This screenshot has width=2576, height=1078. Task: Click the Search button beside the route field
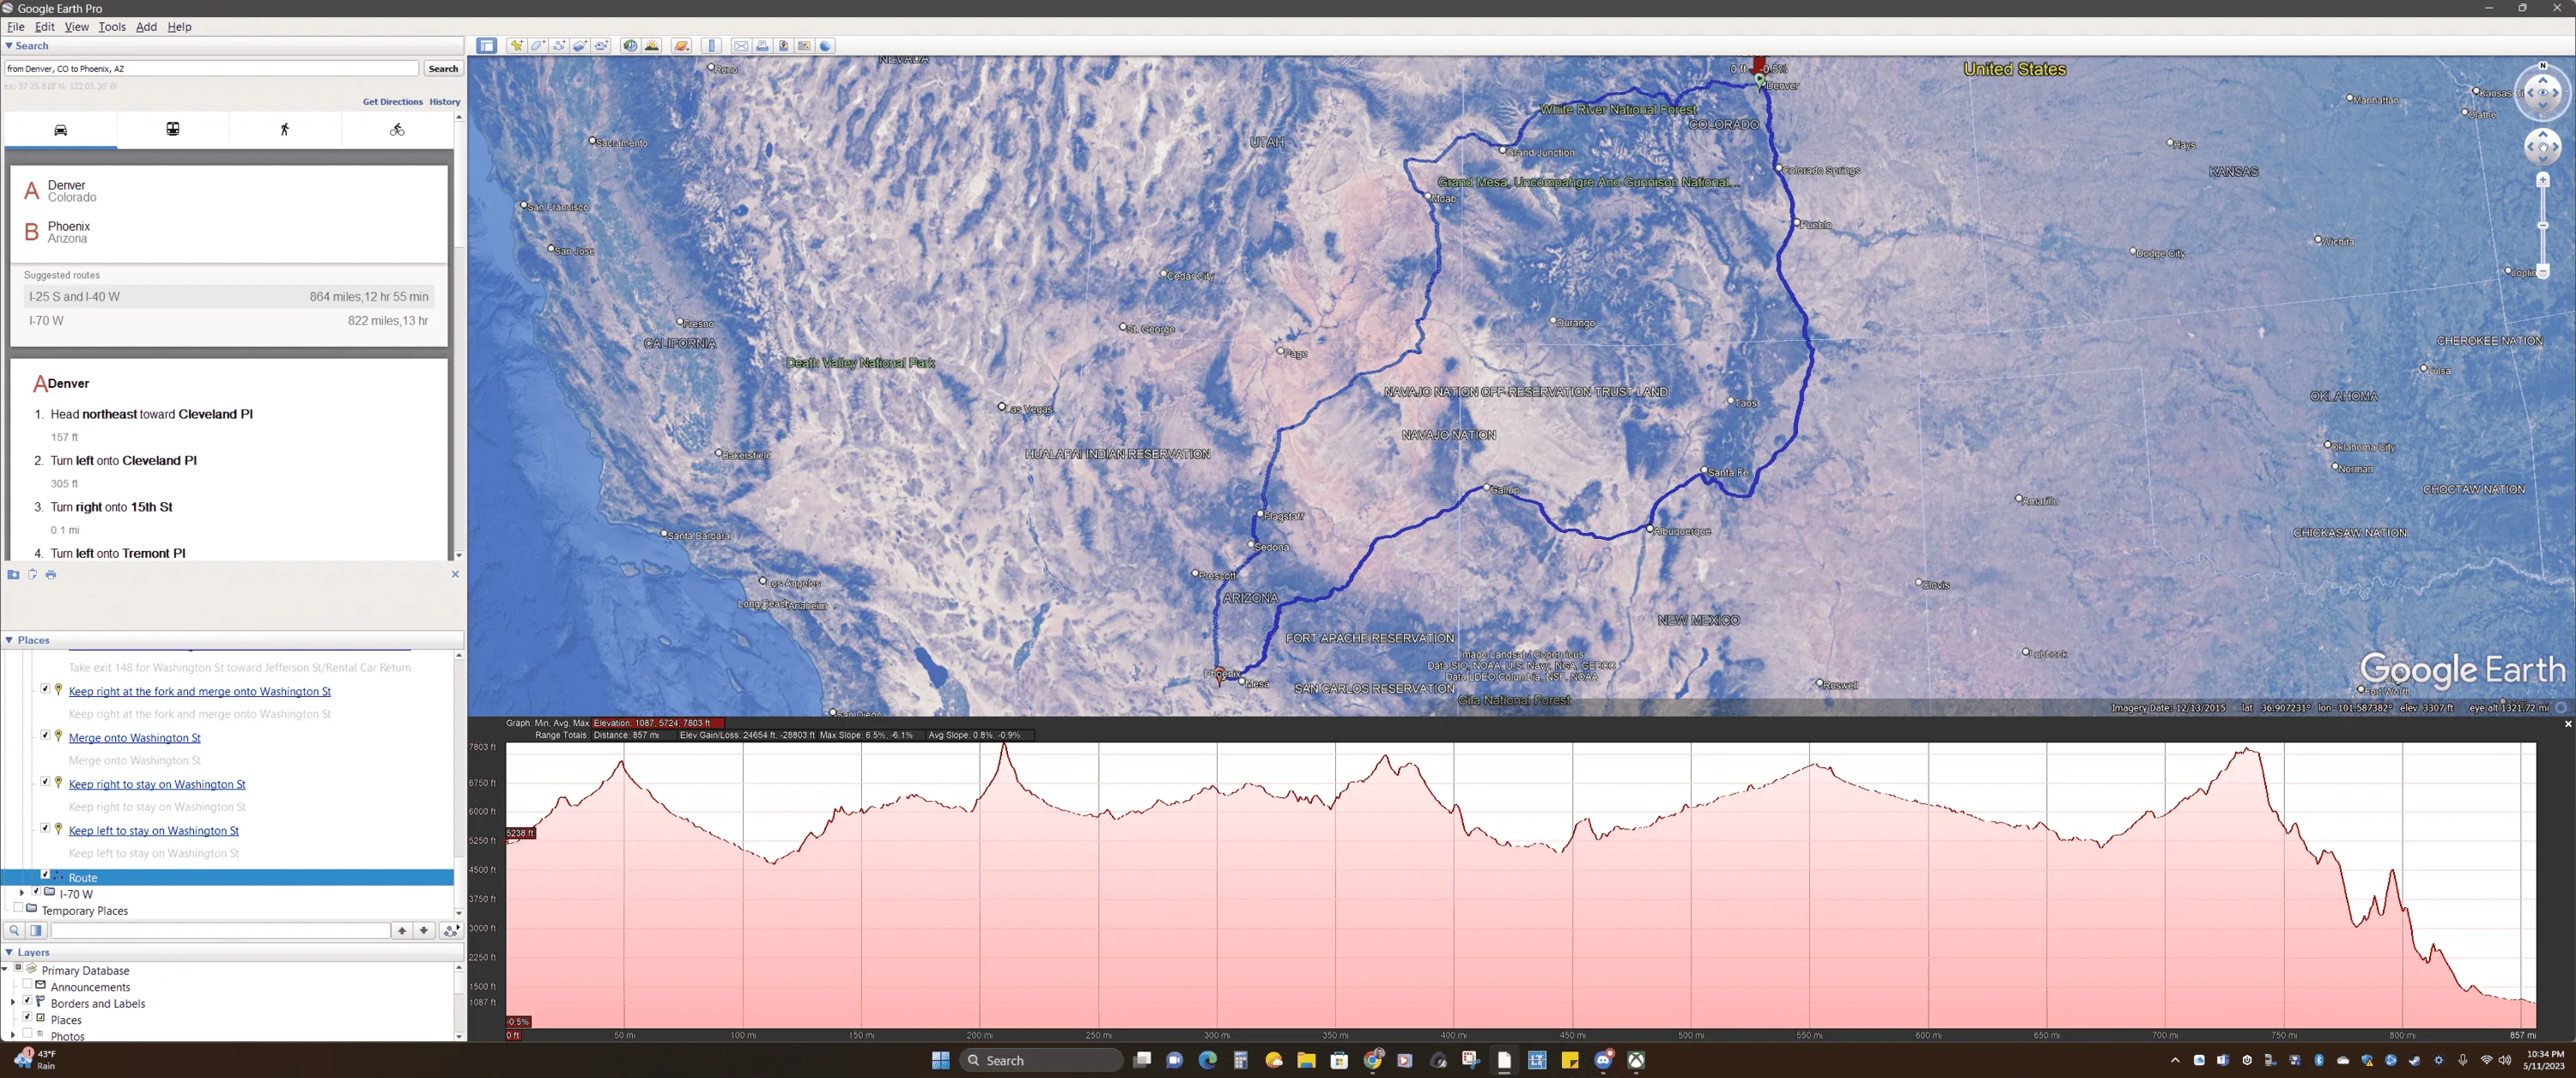pos(443,69)
